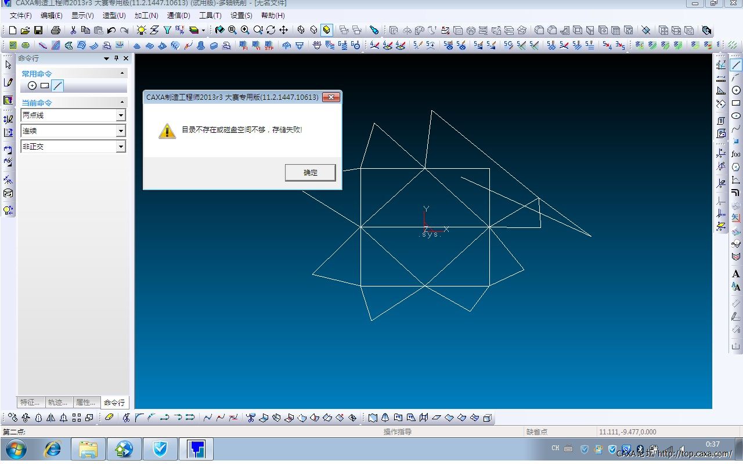Collapse the 常用命令 section
The image size is (743, 464).
tap(122, 74)
